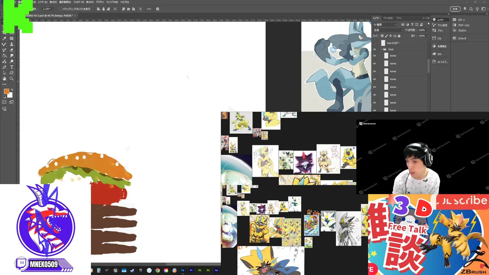Open the Layers panel flyout menu
Image resolution: width=489 pixels, height=275 pixels.
click(428, 18)
